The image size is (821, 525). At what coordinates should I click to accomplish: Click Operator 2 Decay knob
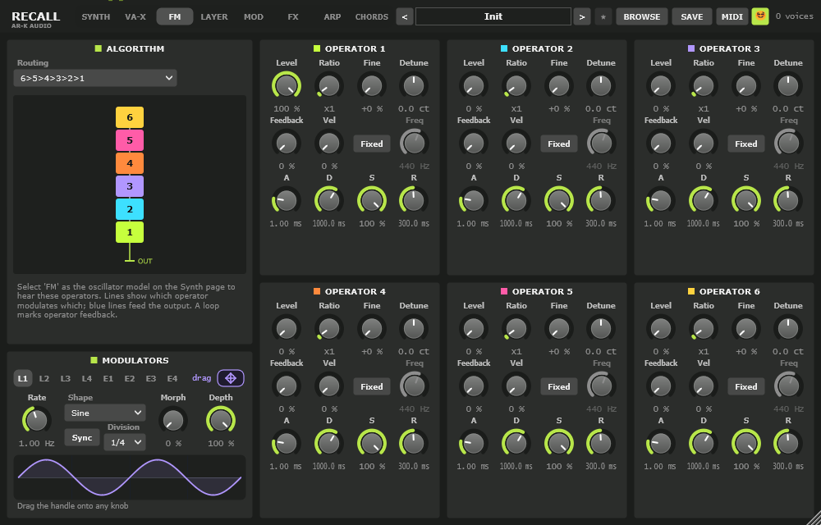pos(516,200)
